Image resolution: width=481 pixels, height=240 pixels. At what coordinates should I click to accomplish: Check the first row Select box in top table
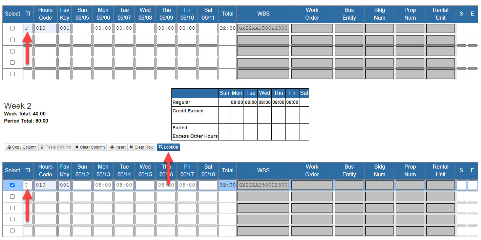pyautogui.click(x=13, y=28)
